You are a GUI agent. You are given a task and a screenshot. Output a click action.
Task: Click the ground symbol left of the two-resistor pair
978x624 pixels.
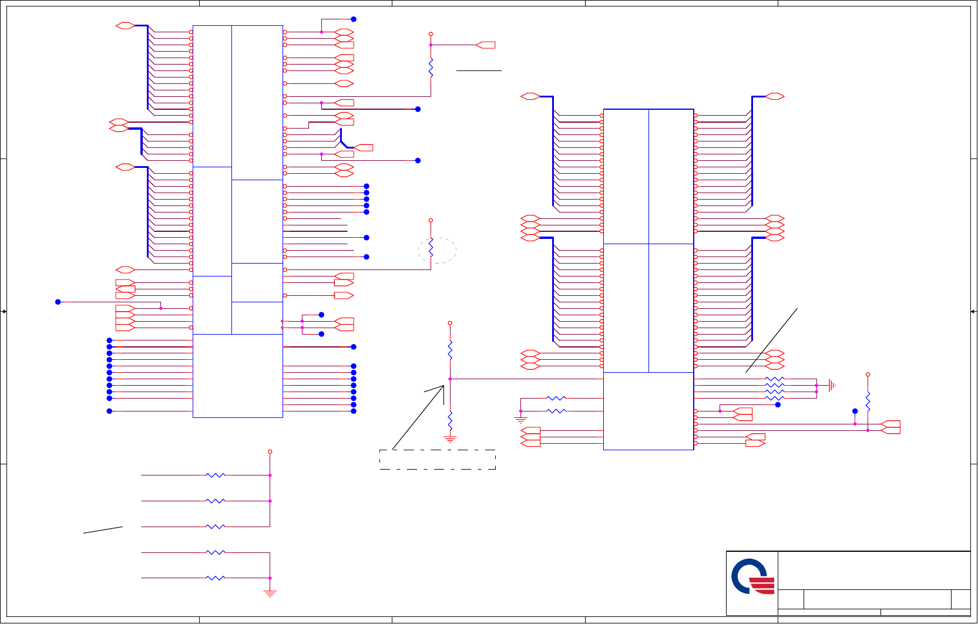point(521,420)
